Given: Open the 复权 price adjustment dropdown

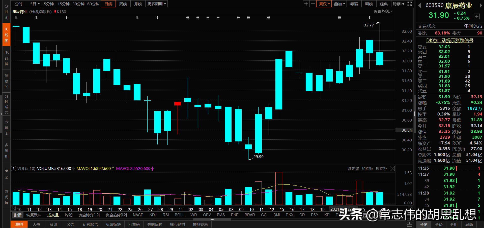Looking at the screenshot, I should coord(324,4).
